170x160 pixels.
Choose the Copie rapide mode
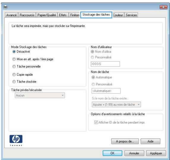23,74
